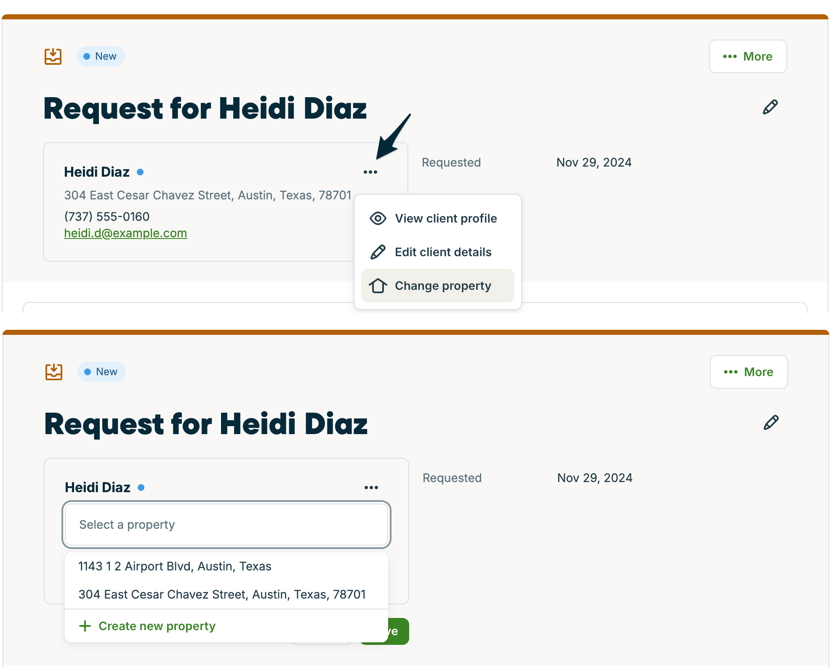Choose Edit client details menu item
This screenshot has width=831, height=668.
(443, 252)
